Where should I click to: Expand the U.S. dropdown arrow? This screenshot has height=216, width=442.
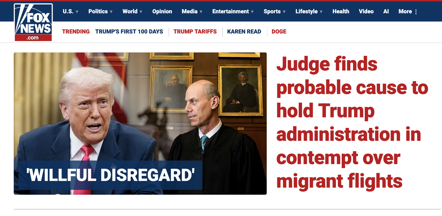tap(77, 12)
